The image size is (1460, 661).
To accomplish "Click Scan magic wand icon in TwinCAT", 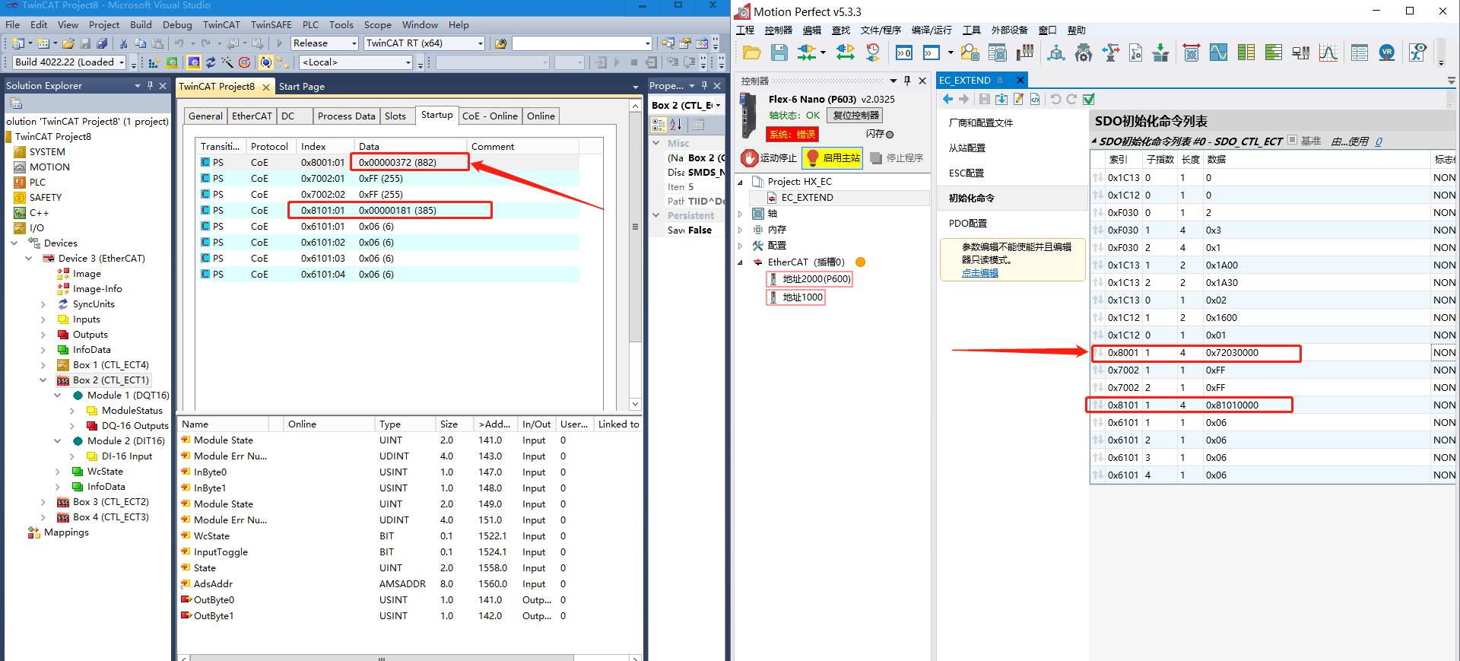I will (x=227, y=62).
